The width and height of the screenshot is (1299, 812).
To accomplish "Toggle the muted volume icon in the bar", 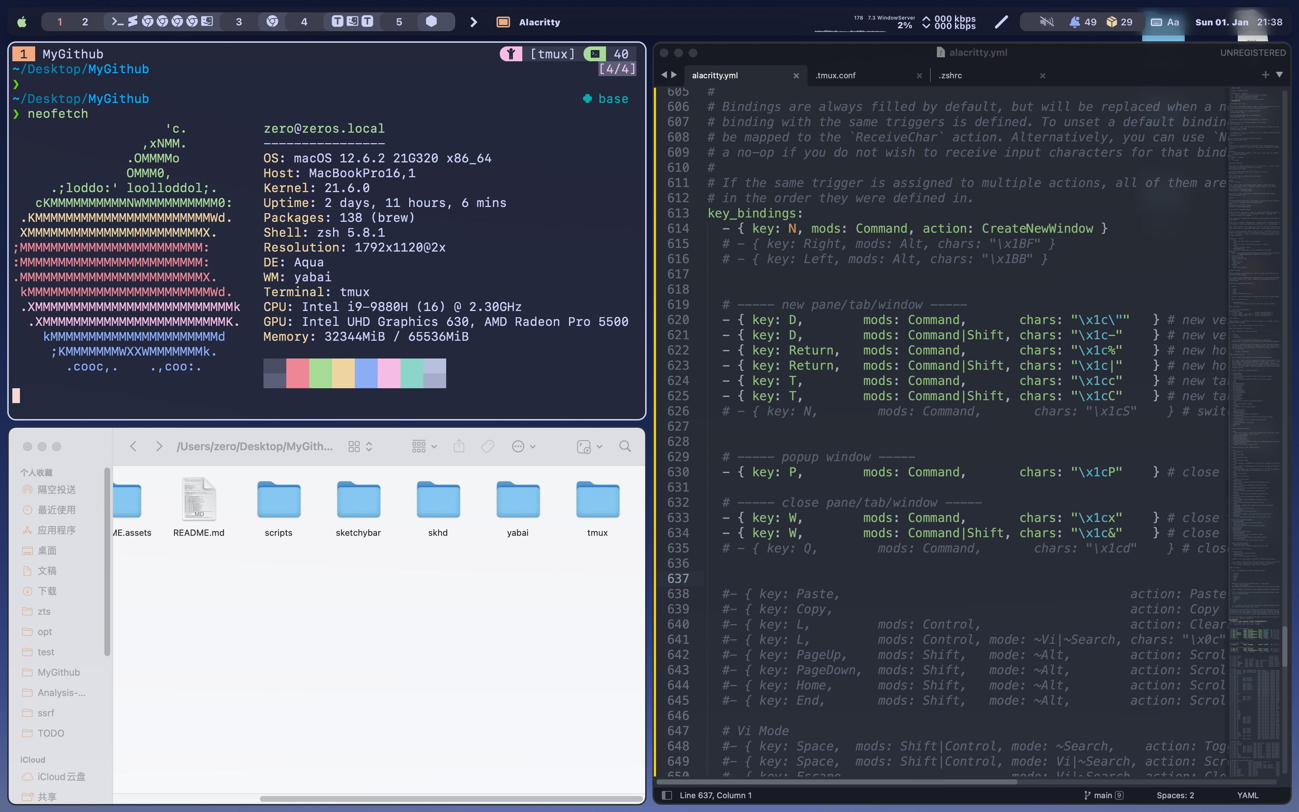I will 1046,22.
